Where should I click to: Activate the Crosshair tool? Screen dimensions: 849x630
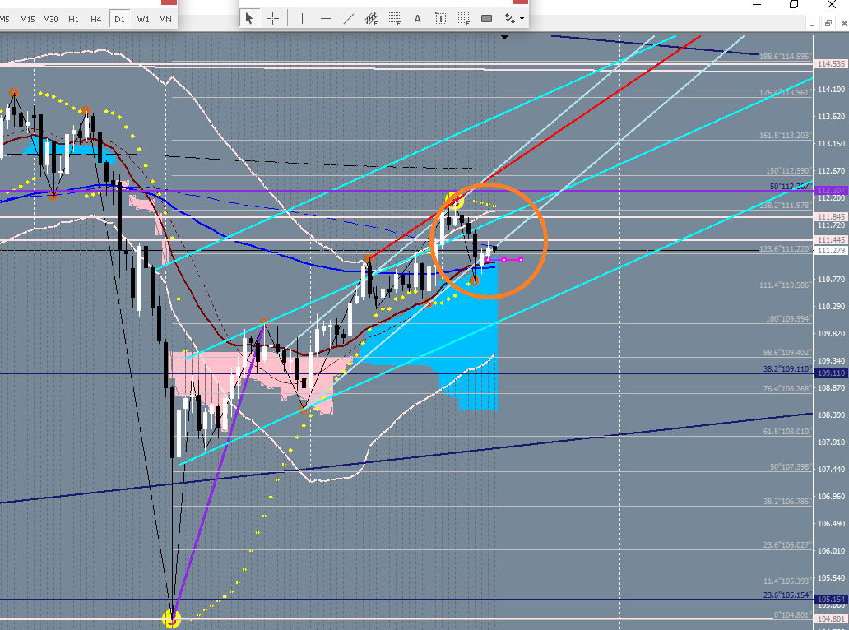(272, 18)
